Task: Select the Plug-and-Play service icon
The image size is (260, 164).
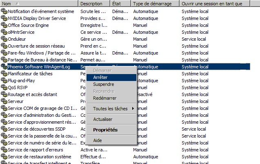Action: pos(4,81)
